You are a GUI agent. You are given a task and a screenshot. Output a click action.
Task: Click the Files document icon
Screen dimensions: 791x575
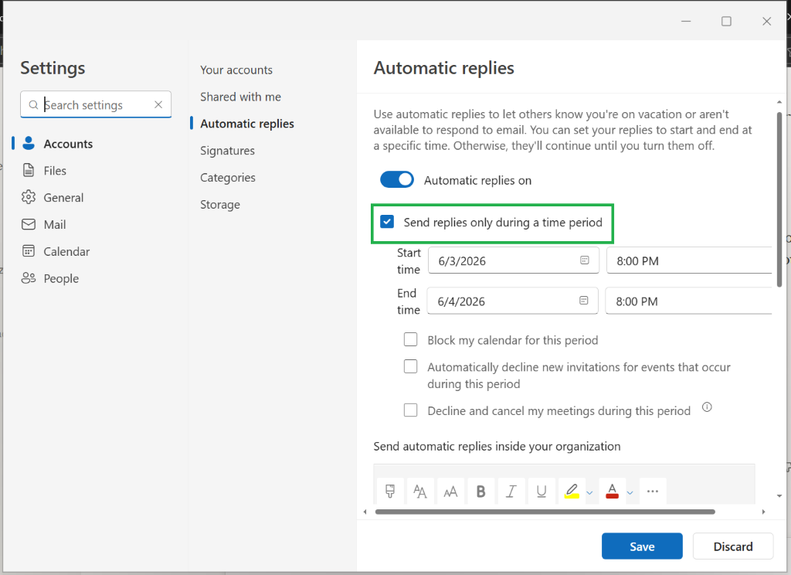pos(29,170)
